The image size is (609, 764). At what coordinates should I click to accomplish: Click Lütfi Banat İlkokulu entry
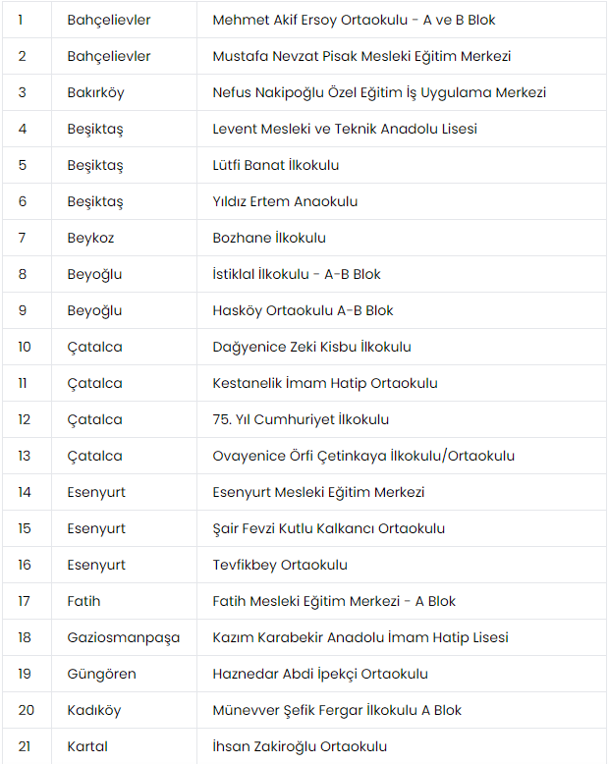[276, 165]
